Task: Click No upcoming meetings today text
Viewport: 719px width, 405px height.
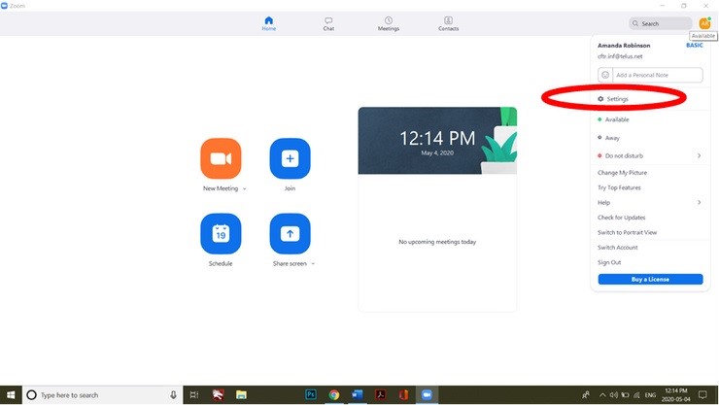Action: click(437, 242)
